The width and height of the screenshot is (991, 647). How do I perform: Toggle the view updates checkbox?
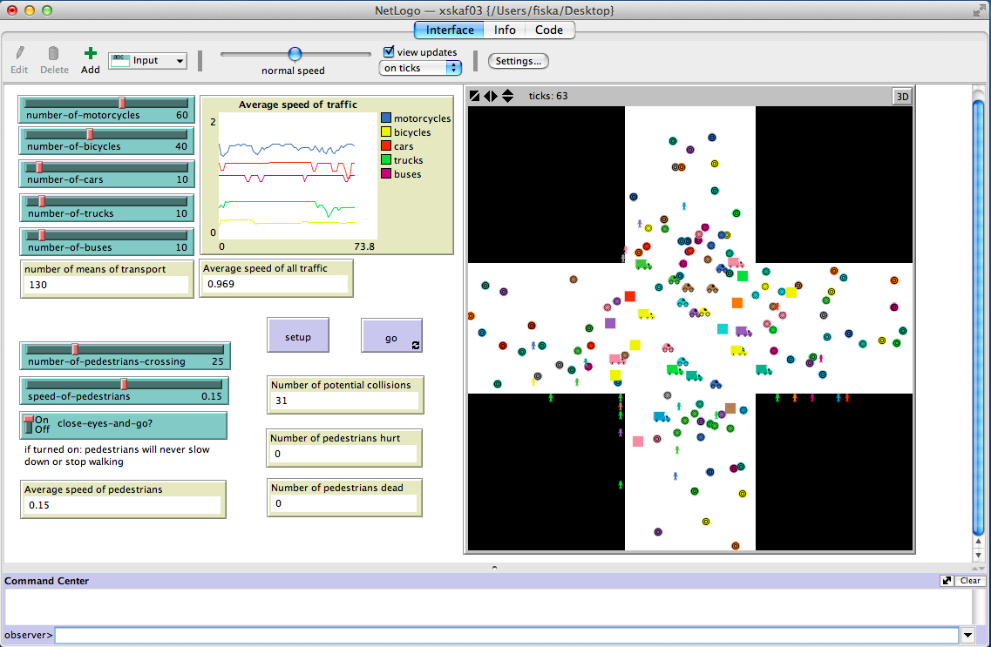(390, 52)
